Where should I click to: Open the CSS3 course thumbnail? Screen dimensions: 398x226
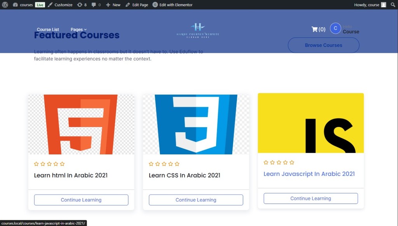196,124
